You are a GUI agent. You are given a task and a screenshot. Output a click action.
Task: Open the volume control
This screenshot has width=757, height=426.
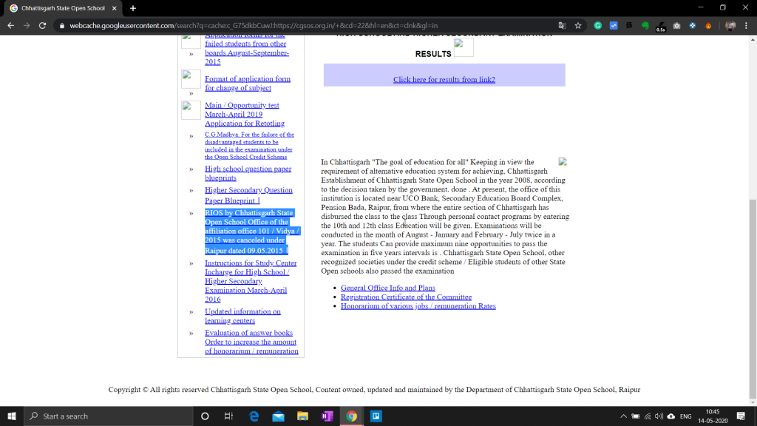pyautogui.click(x=659, y=416)
